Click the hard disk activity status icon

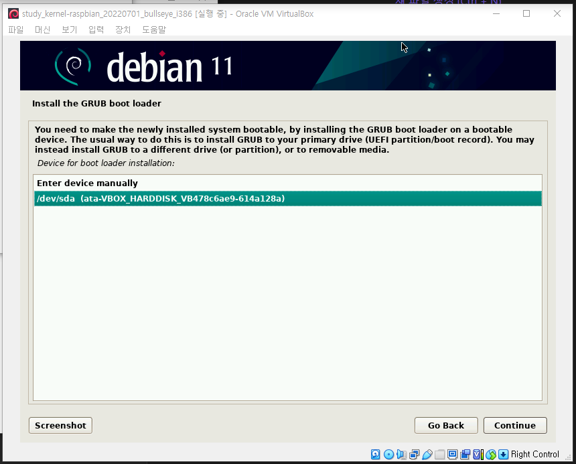(x=376, y=455)
